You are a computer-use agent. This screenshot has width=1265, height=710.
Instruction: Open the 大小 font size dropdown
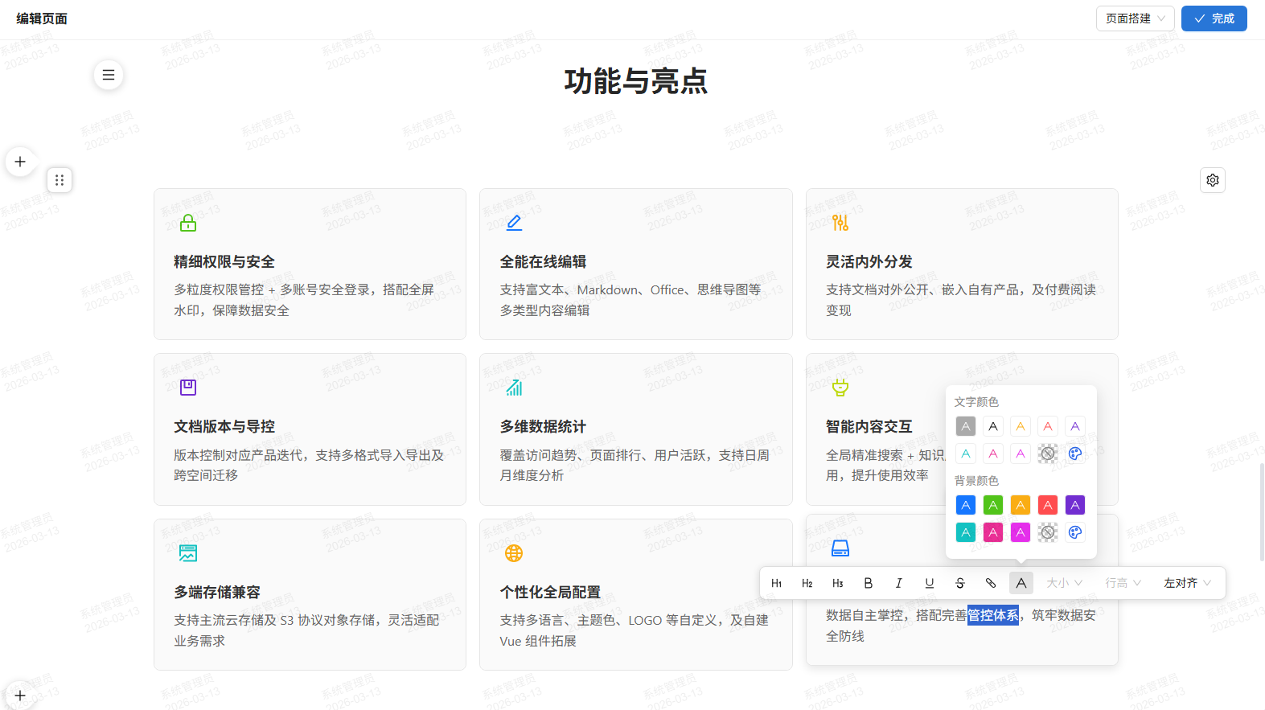[1064, 583]
